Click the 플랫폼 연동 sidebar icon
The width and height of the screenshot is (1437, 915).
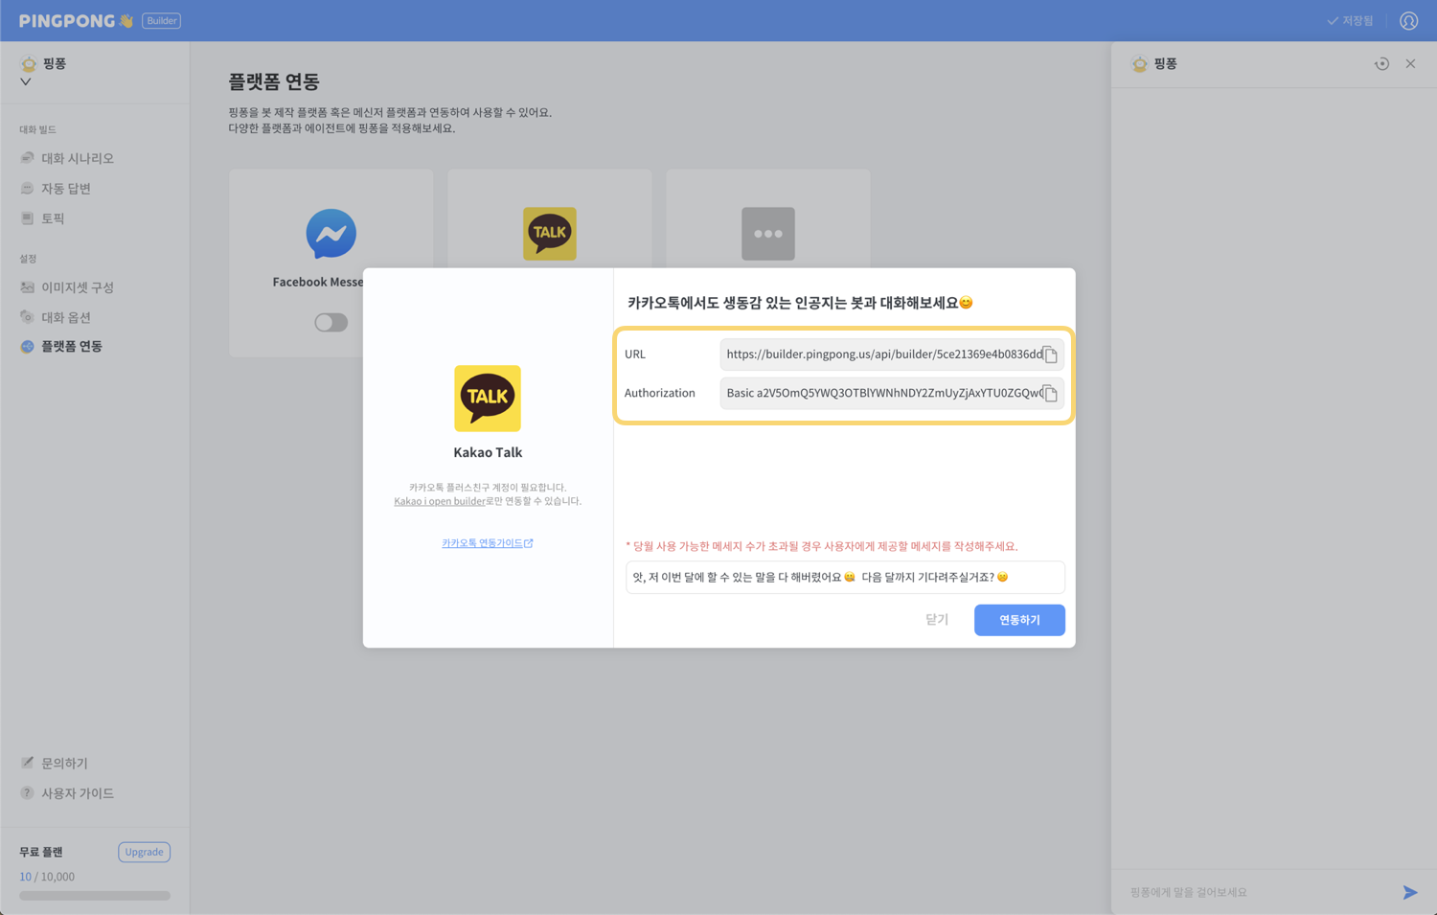(27, 347)
